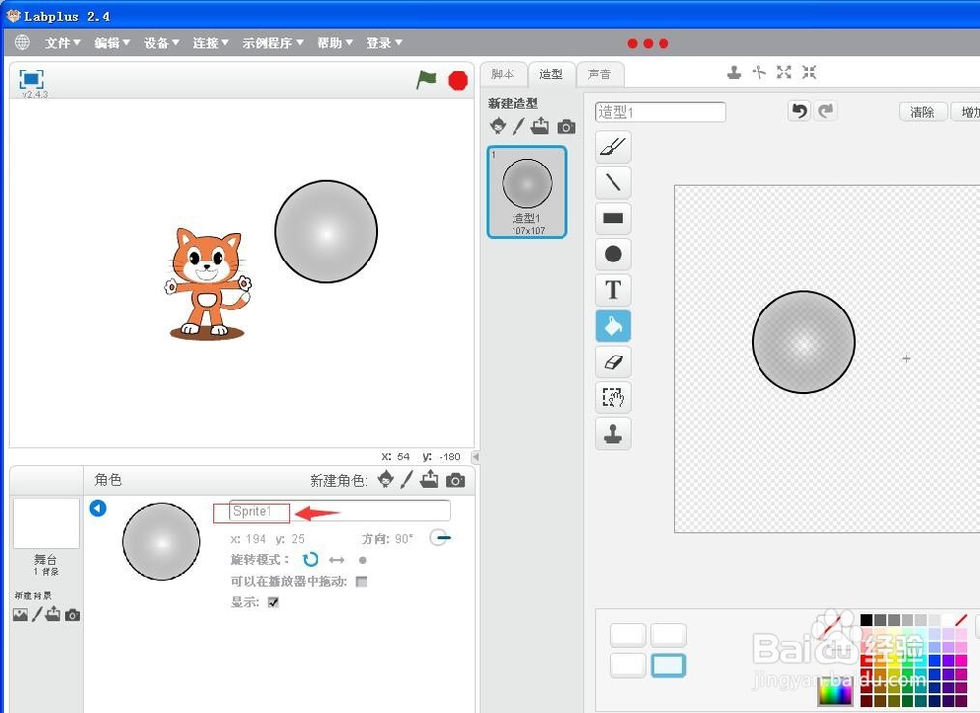The width and height of the screenshot is (980, 713).
Task: Open the 帮助 menu
Action: tap(334, 42)
